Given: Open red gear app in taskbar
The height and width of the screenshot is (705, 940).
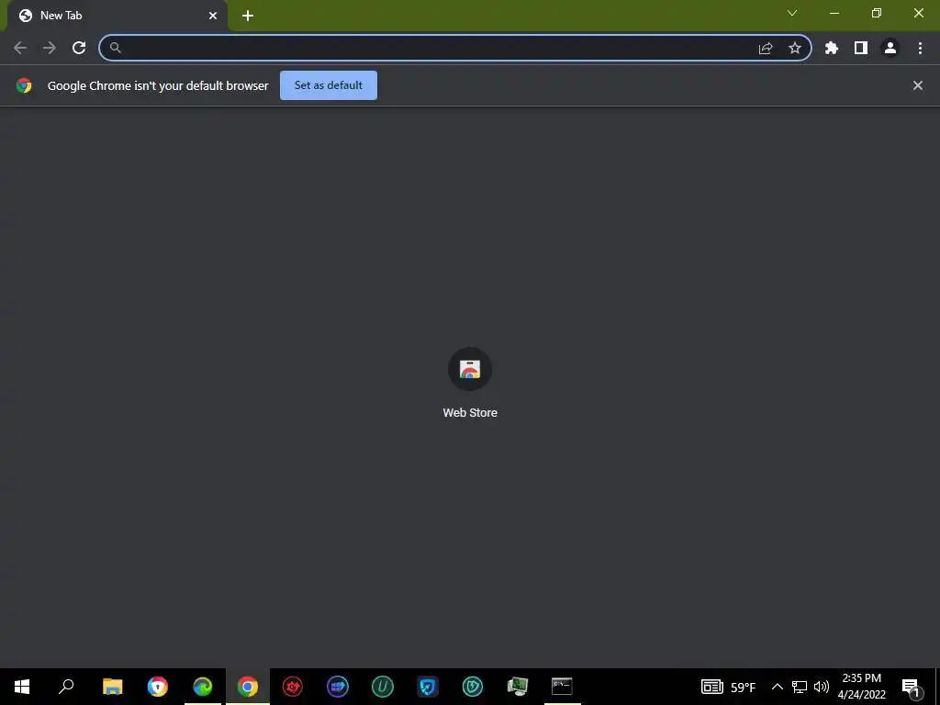Looking at the screenshot, I should 293,687.
